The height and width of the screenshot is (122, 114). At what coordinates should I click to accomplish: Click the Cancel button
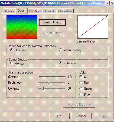(x=81, y=116)
